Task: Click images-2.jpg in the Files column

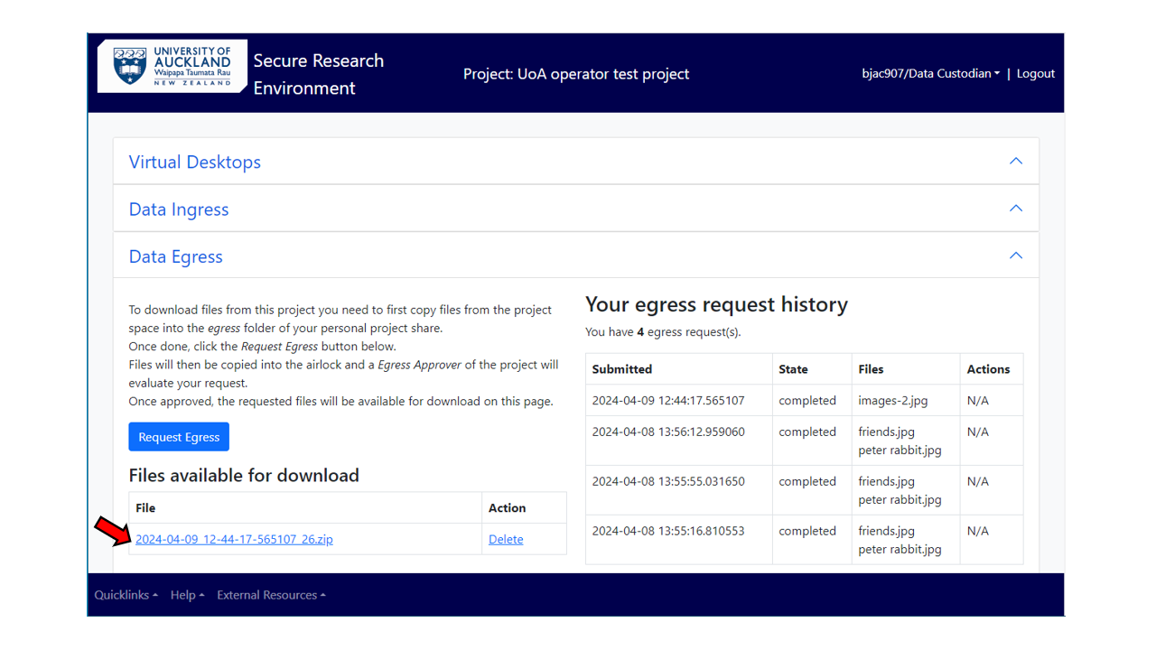Action: (x=893, y=400)
